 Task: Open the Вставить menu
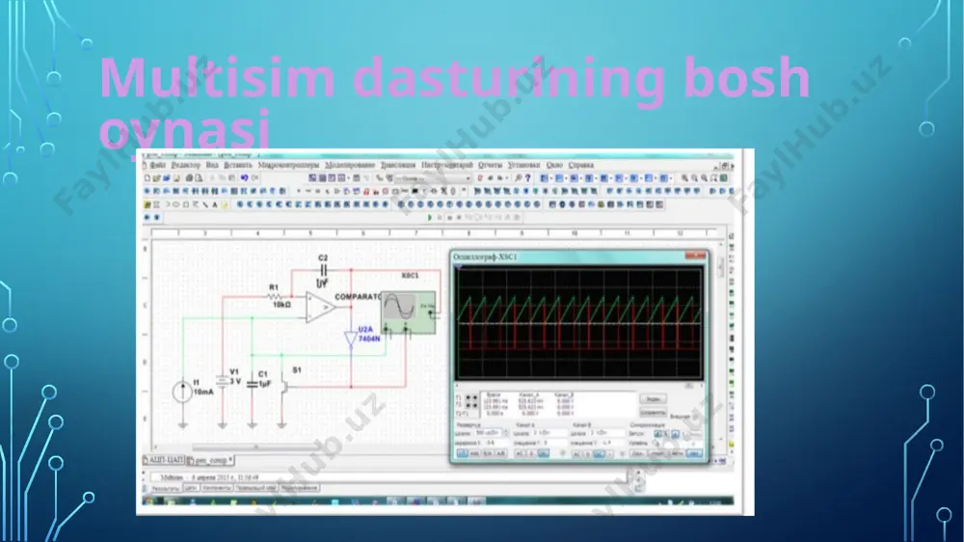238,165
